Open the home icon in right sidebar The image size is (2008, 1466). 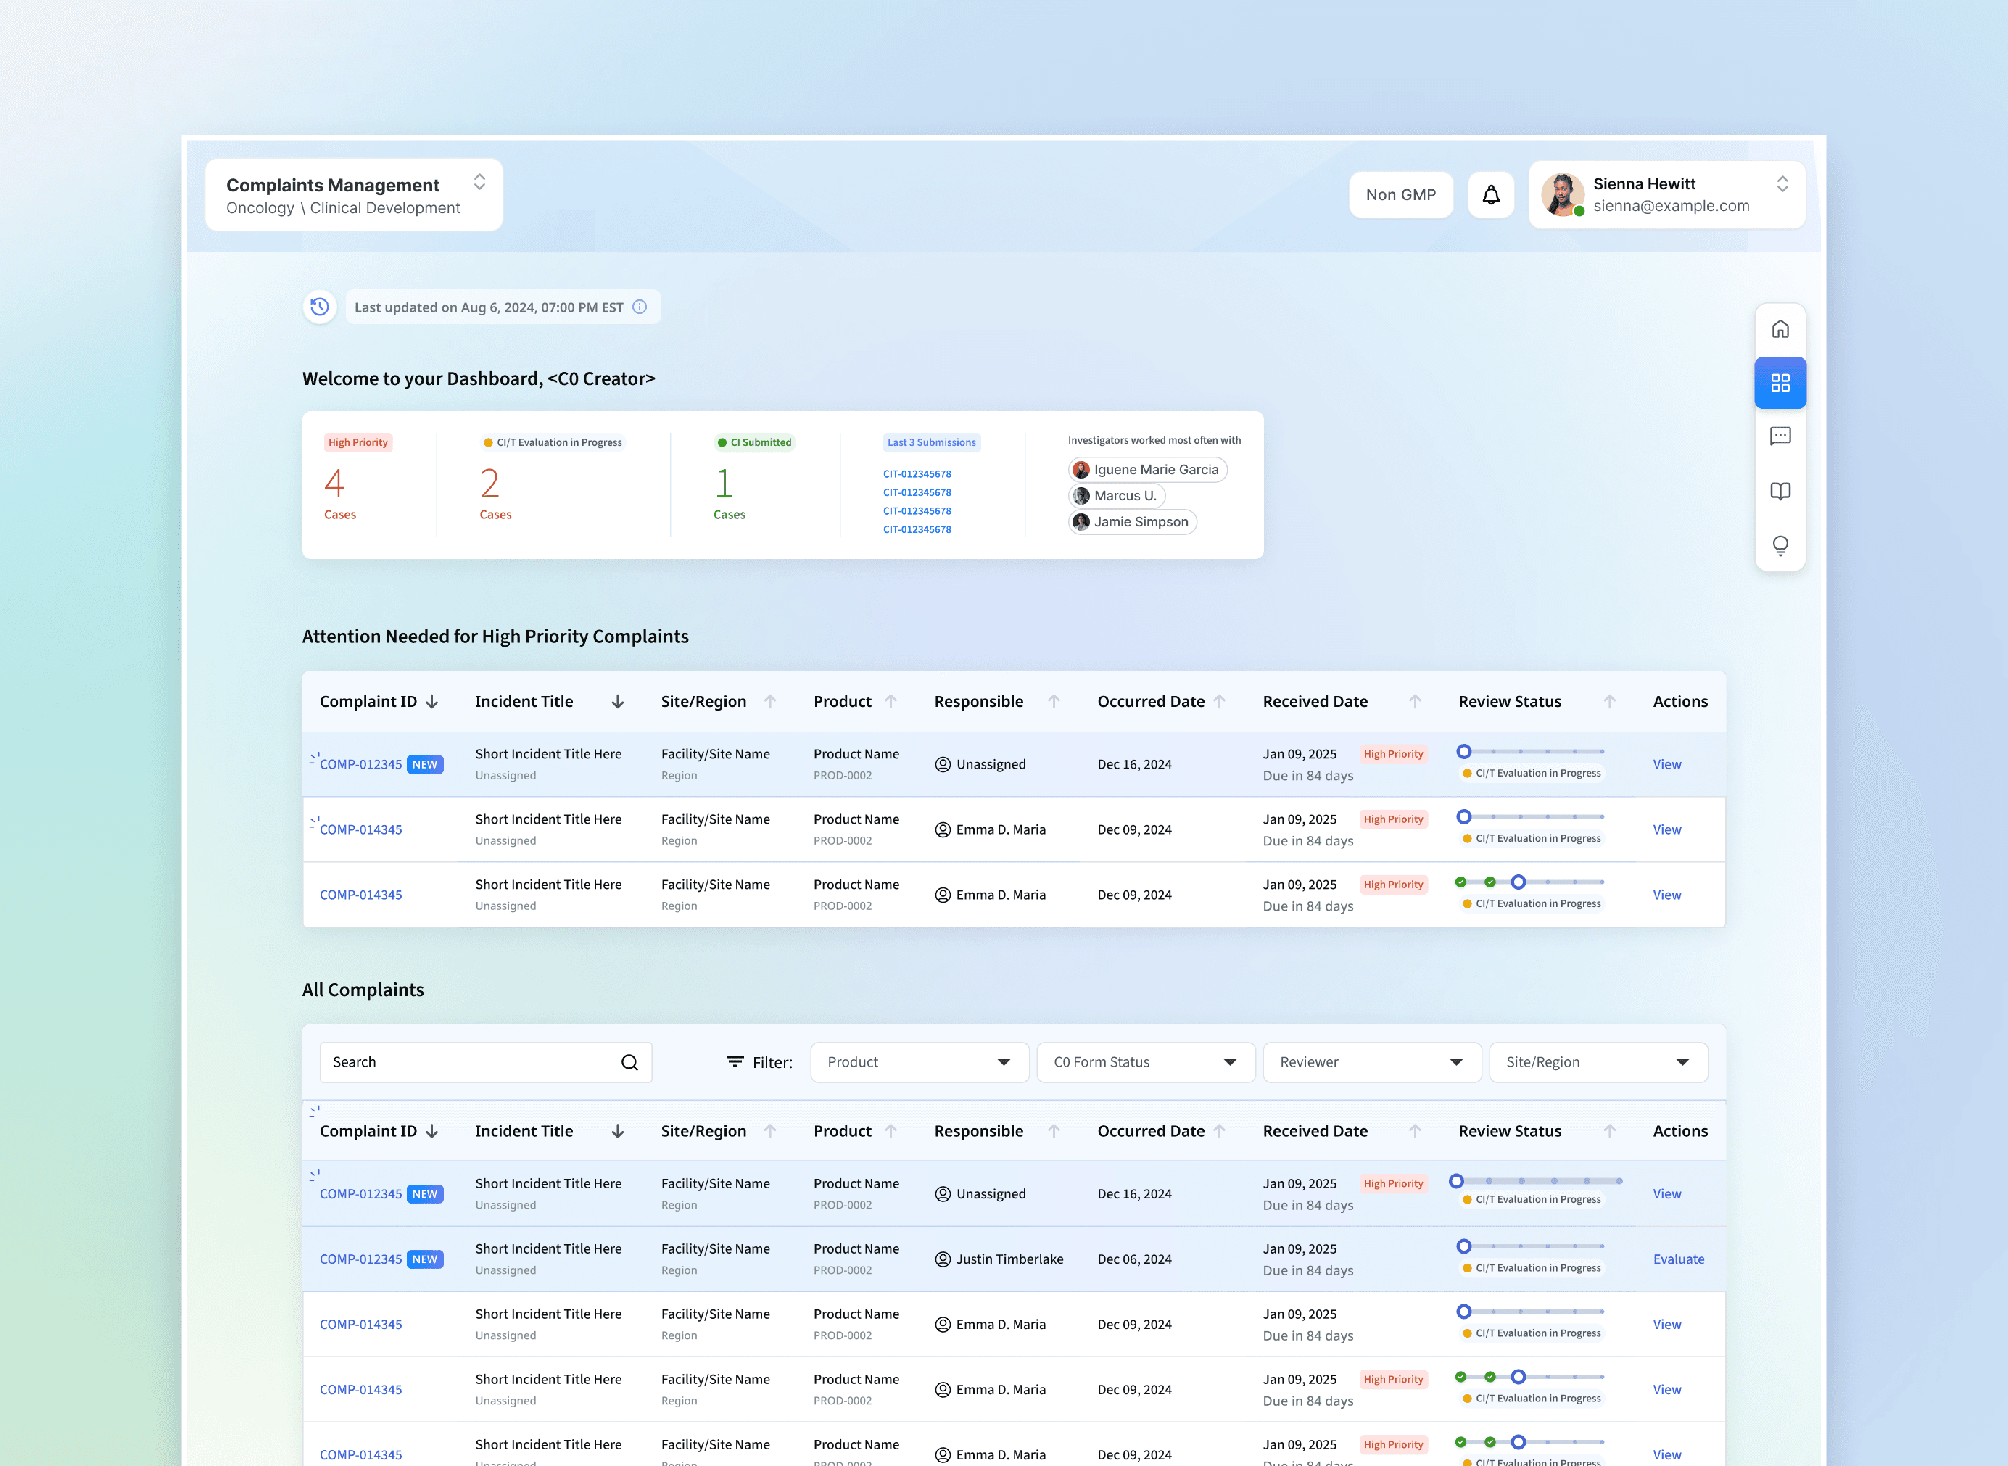tap(1780, 329)
